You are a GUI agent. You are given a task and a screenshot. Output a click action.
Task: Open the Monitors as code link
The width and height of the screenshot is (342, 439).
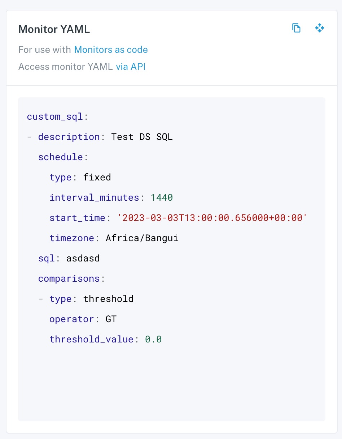[111, 50]
